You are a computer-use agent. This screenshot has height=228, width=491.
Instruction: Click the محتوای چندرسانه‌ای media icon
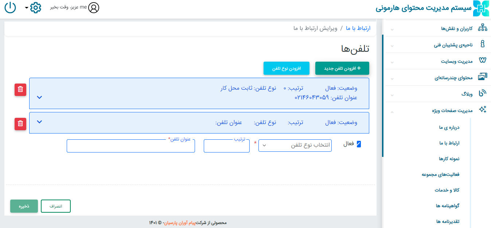483,77
